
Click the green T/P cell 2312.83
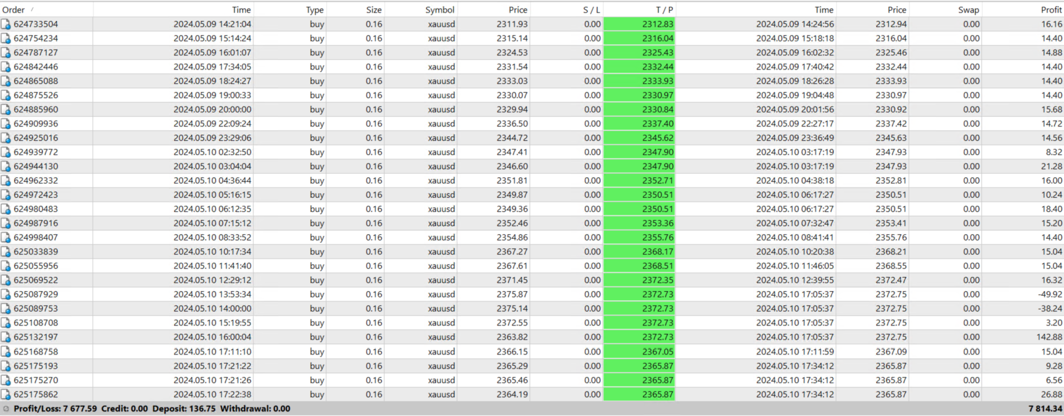point(640,24)
